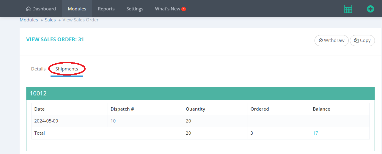Click the Date column header
The height and width of the screenshot is (154, 382).
[40, 109]
